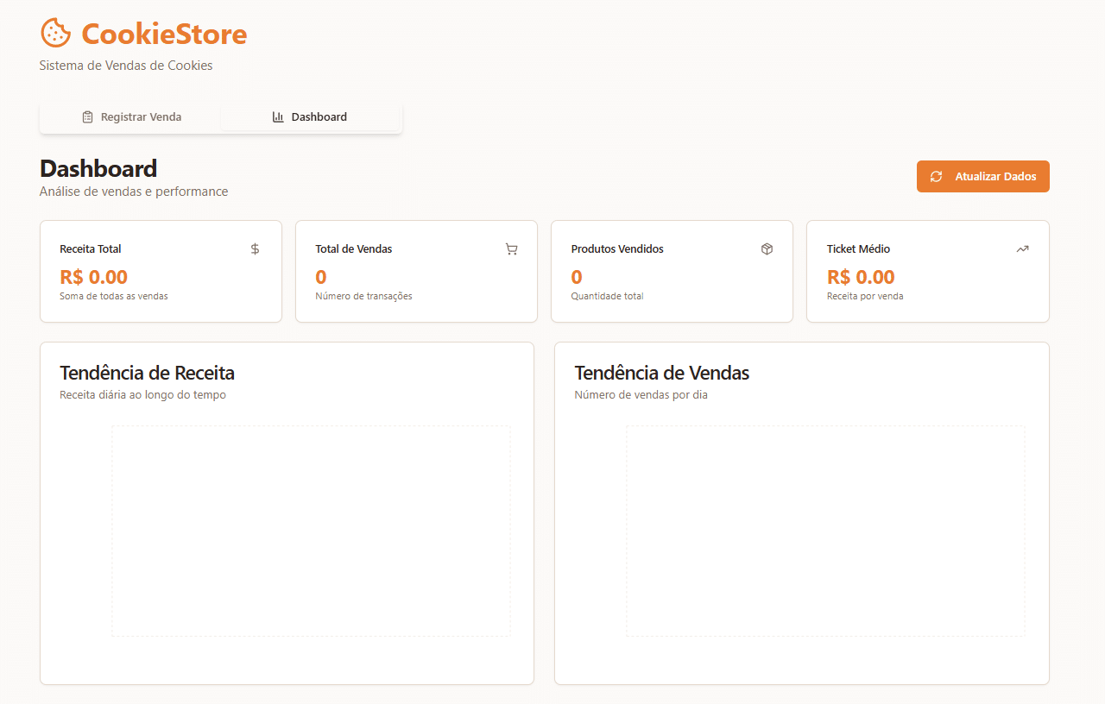Click the Soma de todas as vendas caption

coord(114,297)
